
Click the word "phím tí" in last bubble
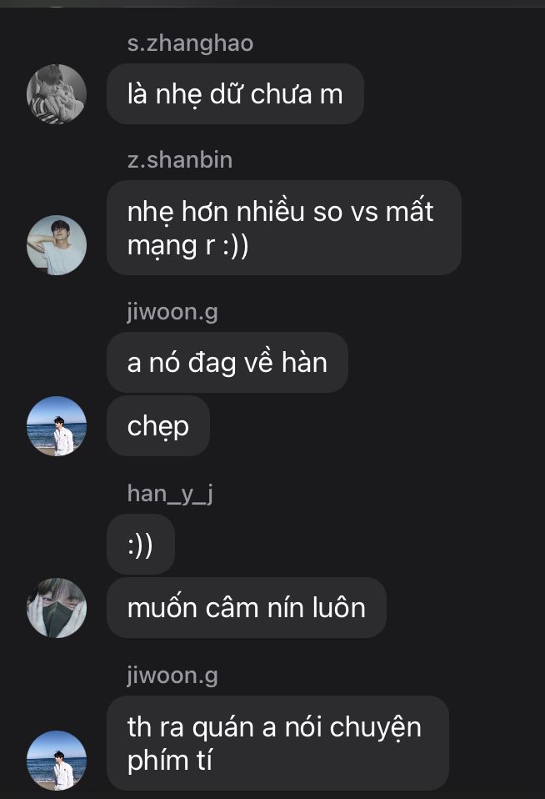point(170,761)
